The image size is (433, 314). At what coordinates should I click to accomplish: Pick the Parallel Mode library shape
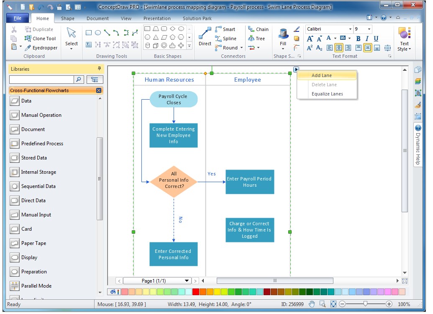pos(31,286)
